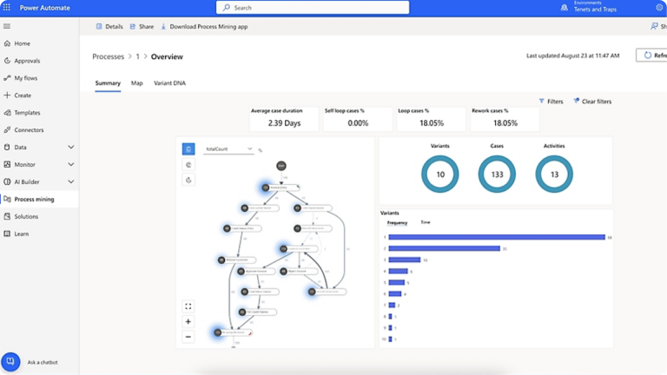Click the Processes breadcrumb link

[x=108, y=56]
